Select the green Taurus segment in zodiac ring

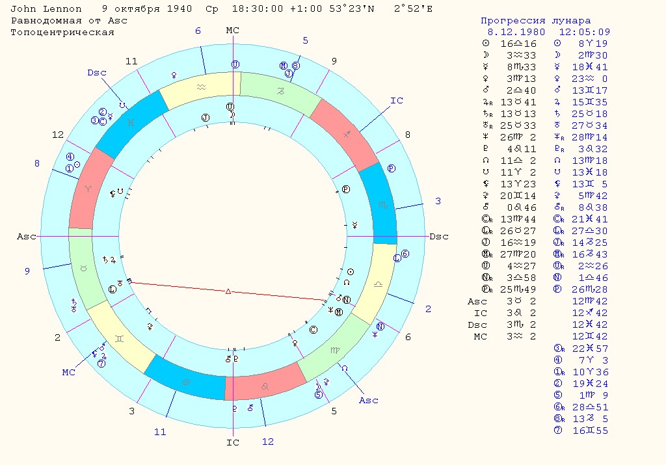point(84,269)
